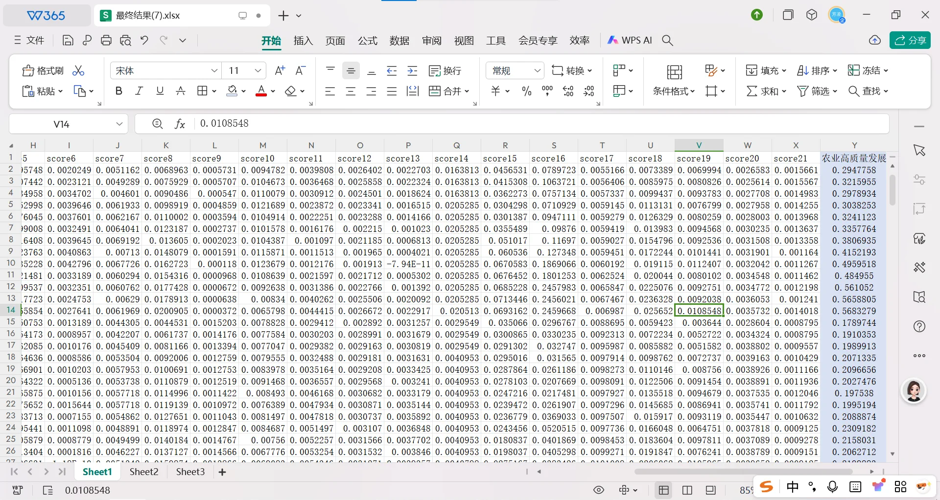
Task: Click the Print icon in quick toolbar
Action: (106, 41)
